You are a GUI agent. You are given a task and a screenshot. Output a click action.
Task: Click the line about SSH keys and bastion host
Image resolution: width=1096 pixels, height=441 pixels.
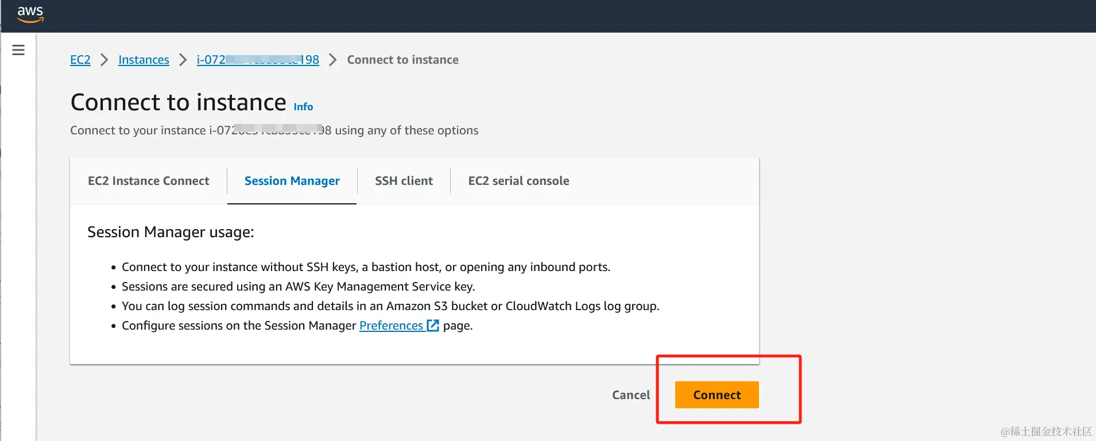tap(366, 267)
